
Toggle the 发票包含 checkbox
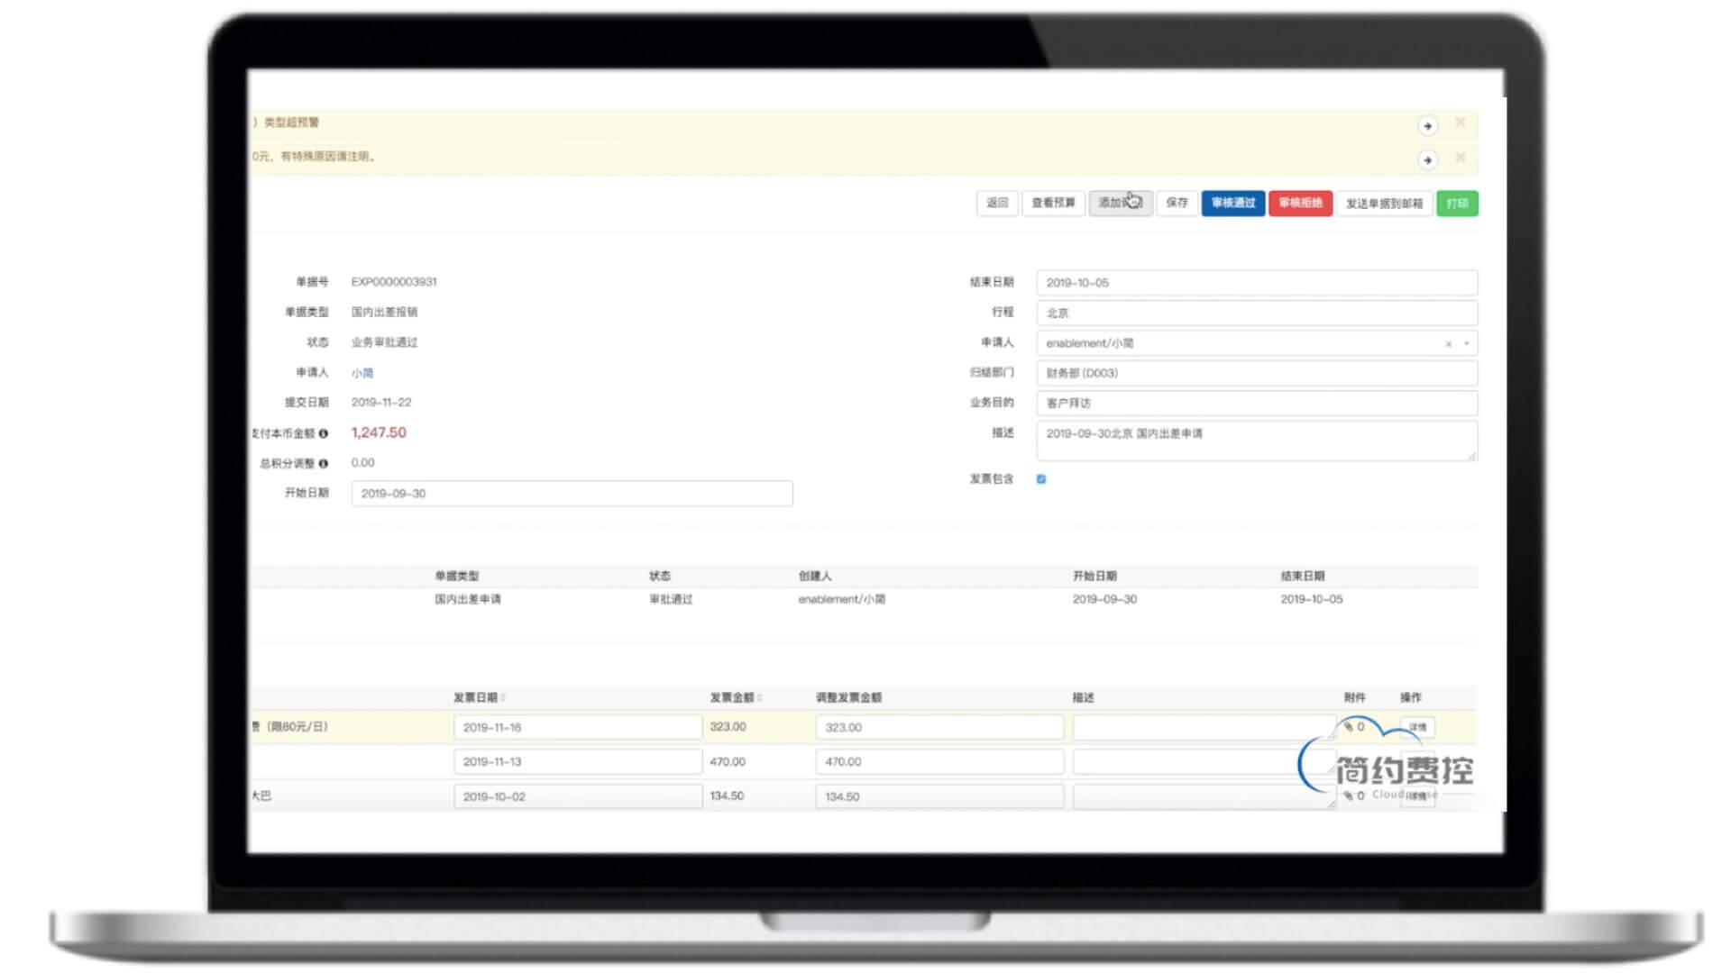pos(1041,479)
